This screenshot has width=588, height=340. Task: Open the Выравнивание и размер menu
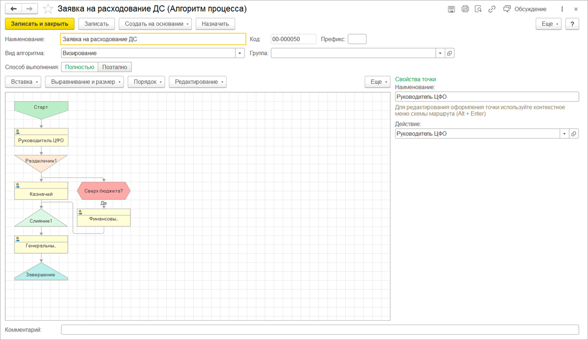point(84,82)
